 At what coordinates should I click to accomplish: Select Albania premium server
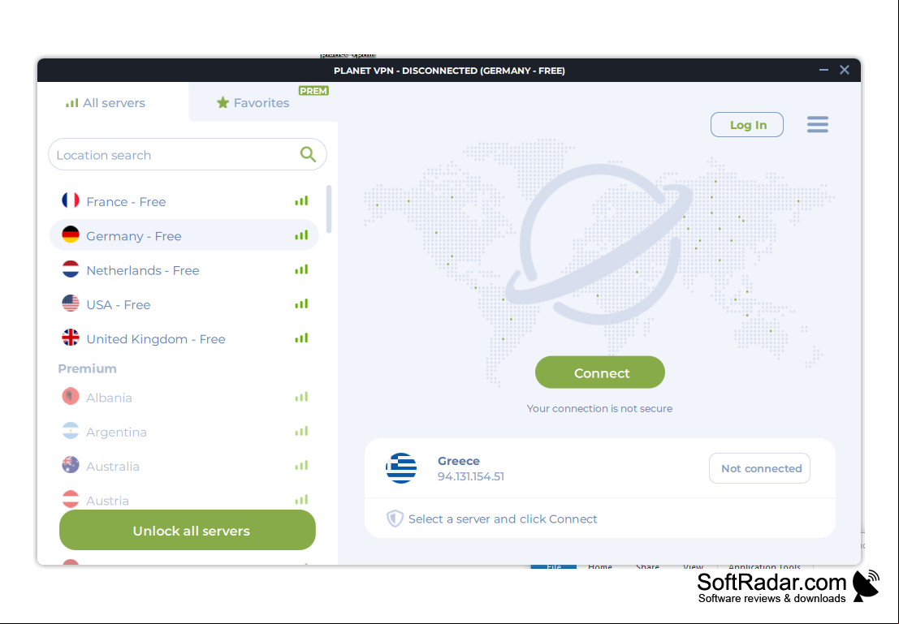click(184, 397)
